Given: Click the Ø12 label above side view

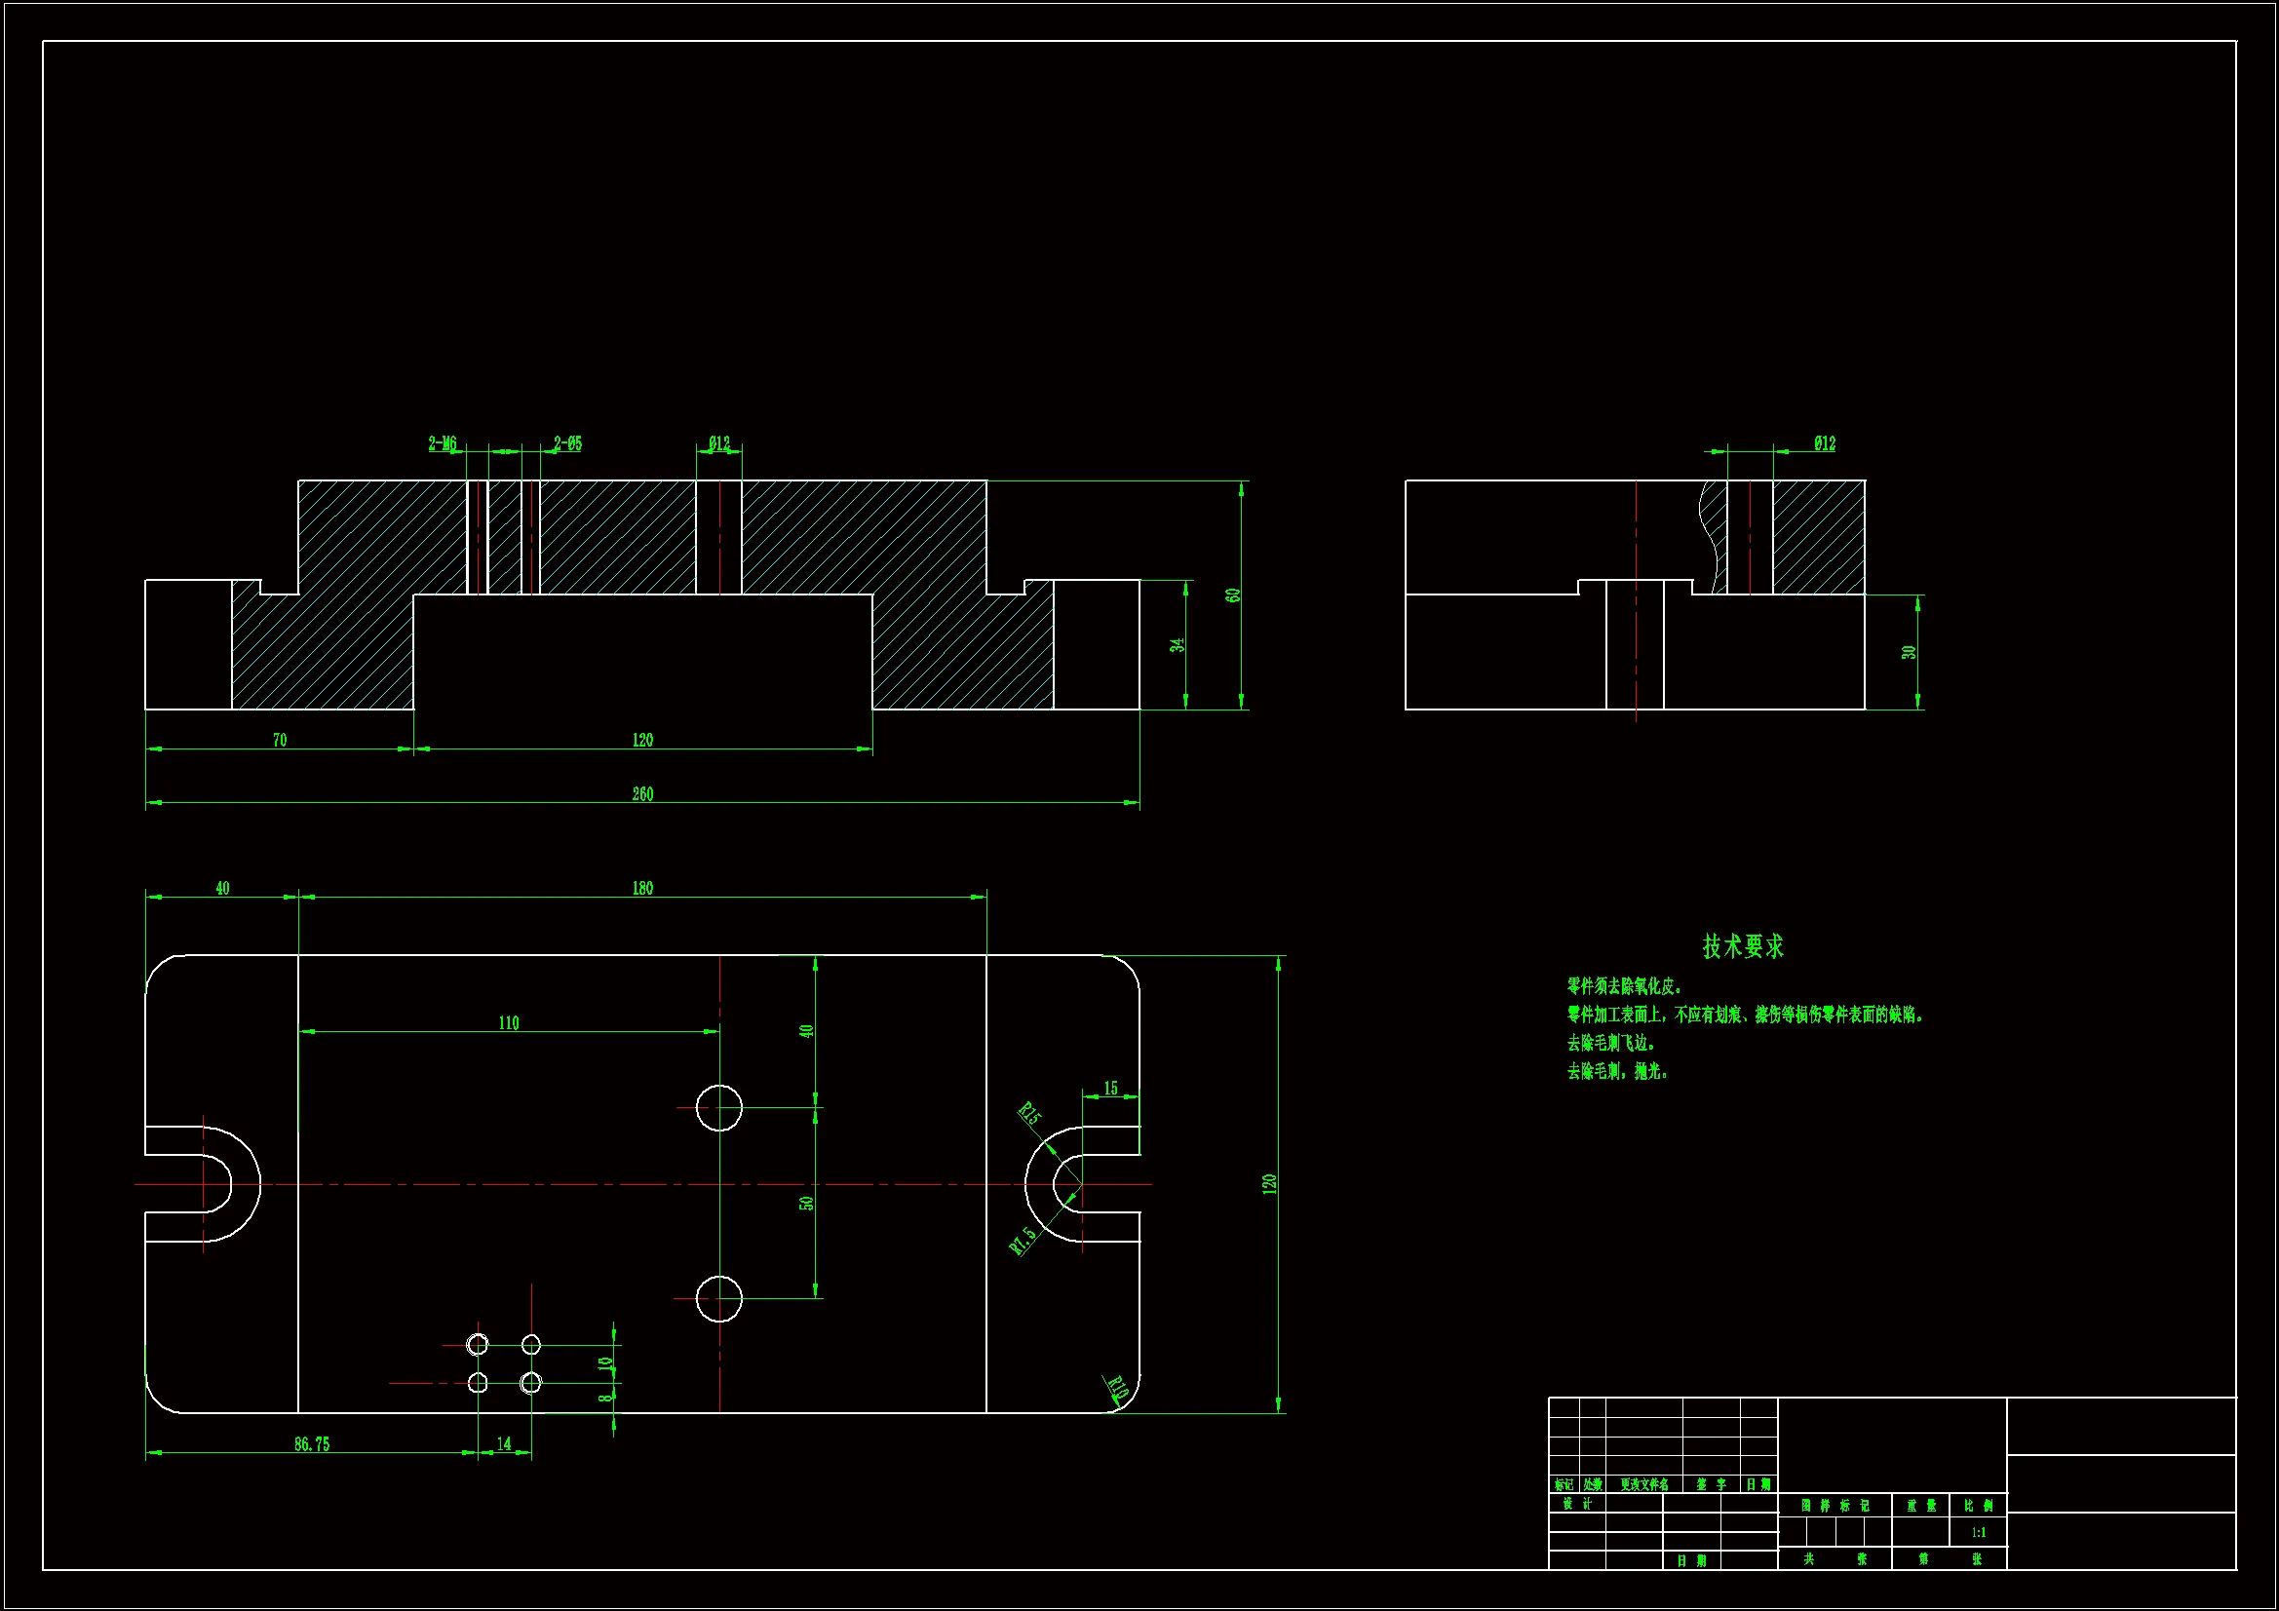Looking at the screenshot, I should (x=1825, y=443).
